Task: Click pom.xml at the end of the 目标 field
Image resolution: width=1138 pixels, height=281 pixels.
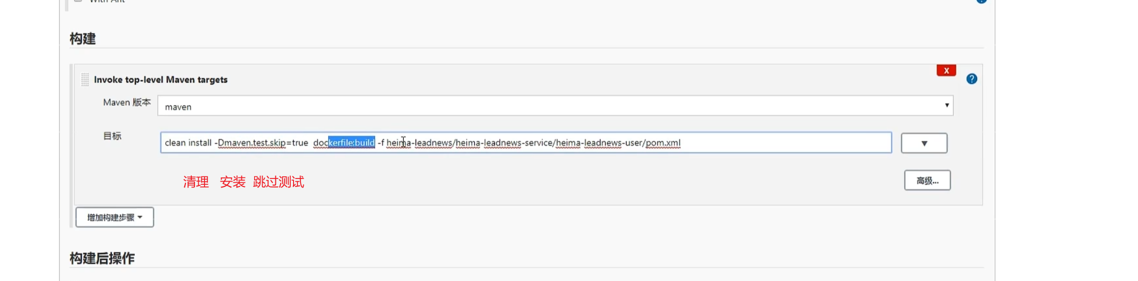Action: [x=663, y=143]
